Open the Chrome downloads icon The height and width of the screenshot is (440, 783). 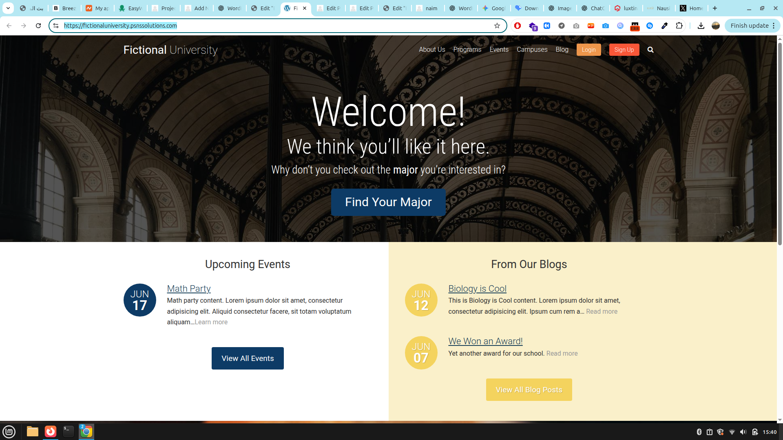click(701, 26)
